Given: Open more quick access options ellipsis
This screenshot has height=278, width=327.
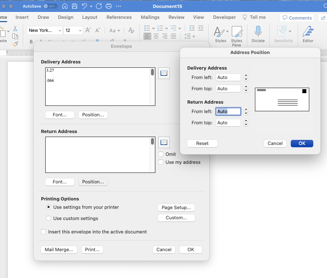Looking at the screenshot, I should (118, 6).
